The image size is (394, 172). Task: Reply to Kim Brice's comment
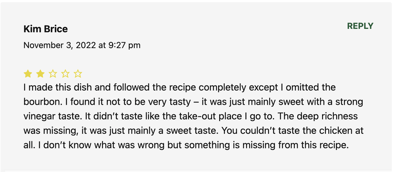(360, 26)
